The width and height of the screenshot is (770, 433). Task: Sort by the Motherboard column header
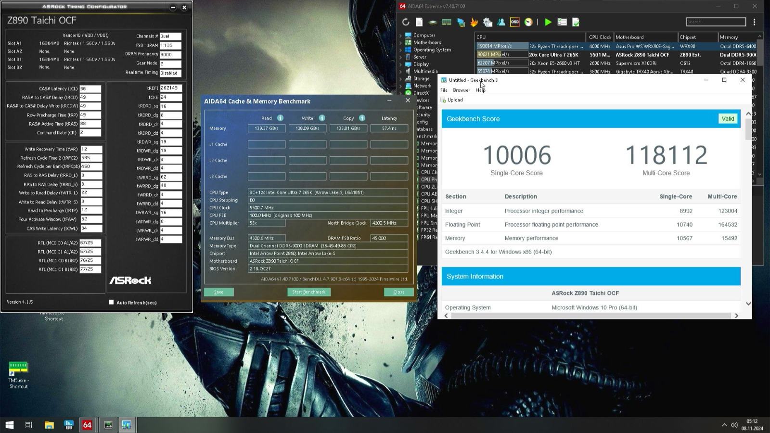(645, 37)
